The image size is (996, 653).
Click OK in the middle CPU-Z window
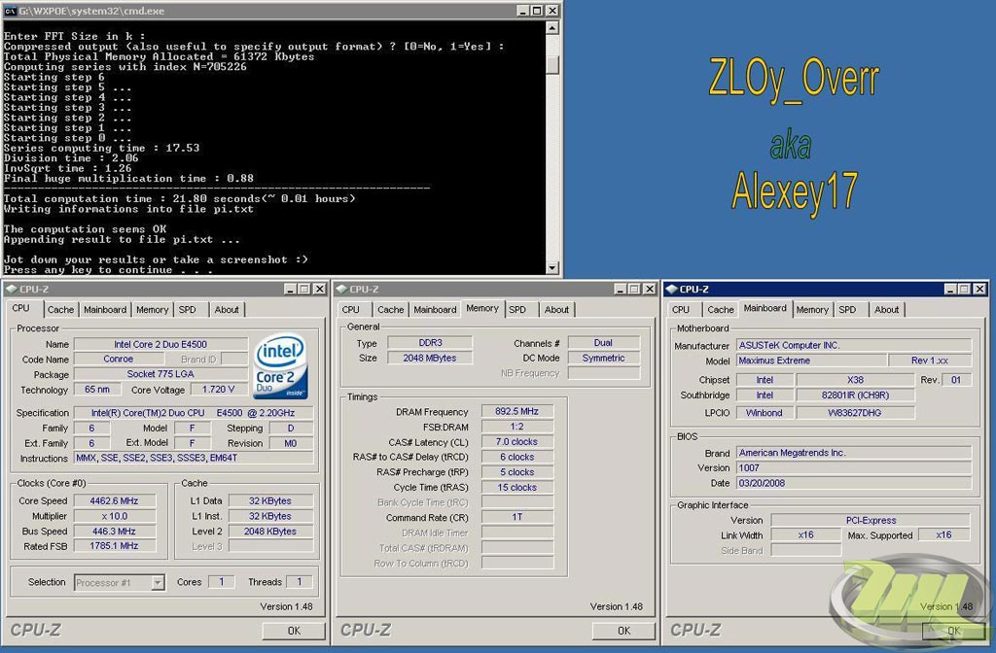click(x=623, y=631)
